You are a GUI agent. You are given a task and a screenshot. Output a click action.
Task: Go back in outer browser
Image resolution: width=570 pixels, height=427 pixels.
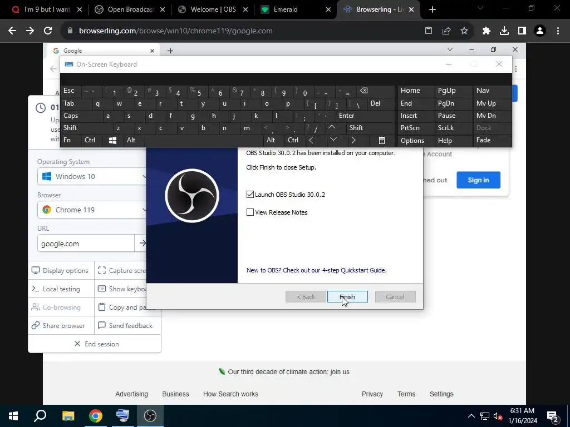(x=12, y=31)
